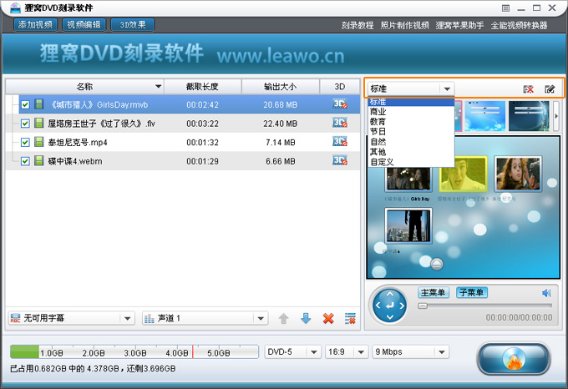The image size is (568, 389).
Task: Click video file icon of 屋塔房王世子 .flv
Action: click(x=38, y=123)
